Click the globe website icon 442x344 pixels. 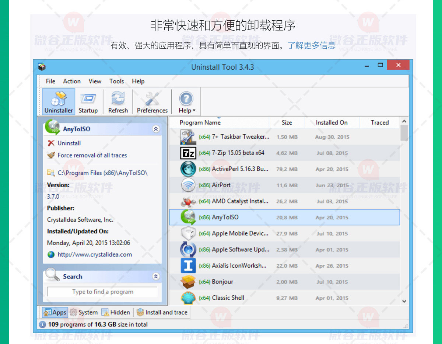pyautogui.click(x=51, y=254)
